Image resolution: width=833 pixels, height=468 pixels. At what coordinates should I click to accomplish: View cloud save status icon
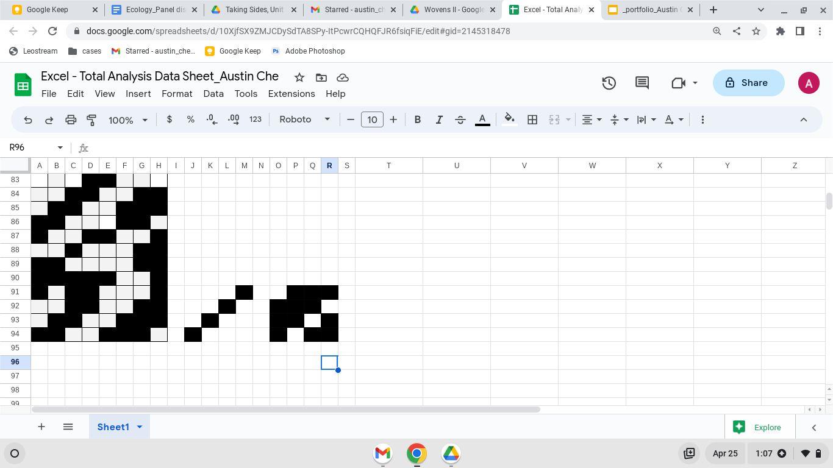343,77
